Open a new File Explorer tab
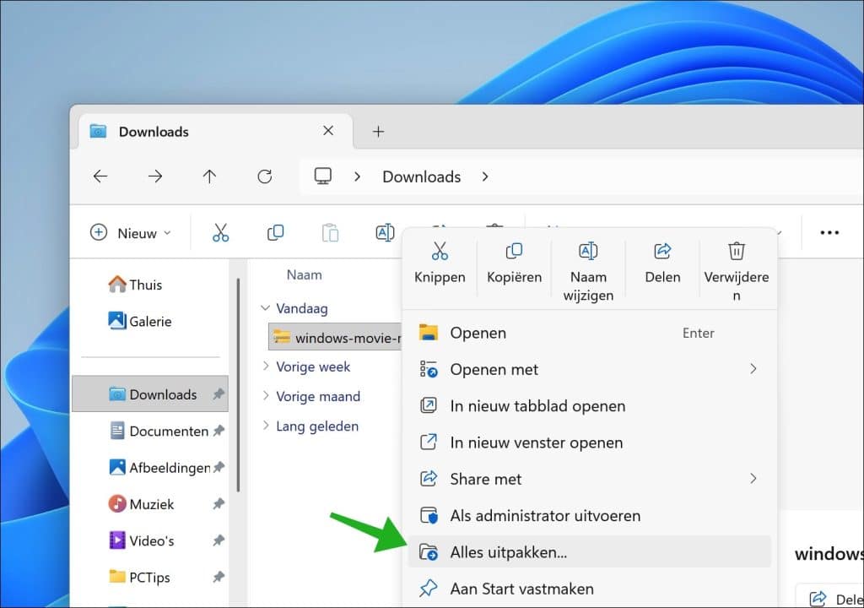This screenshot has height=608, width=864. [x=378, y=132]
